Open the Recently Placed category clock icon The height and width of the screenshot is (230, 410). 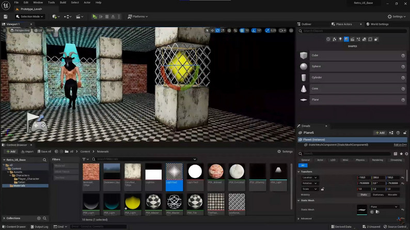tap(328, 39)
